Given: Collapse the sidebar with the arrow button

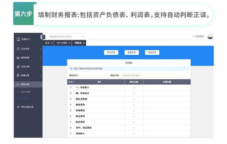Looking at the screenshot, I should pyautogui.click(x=43, y=37).
